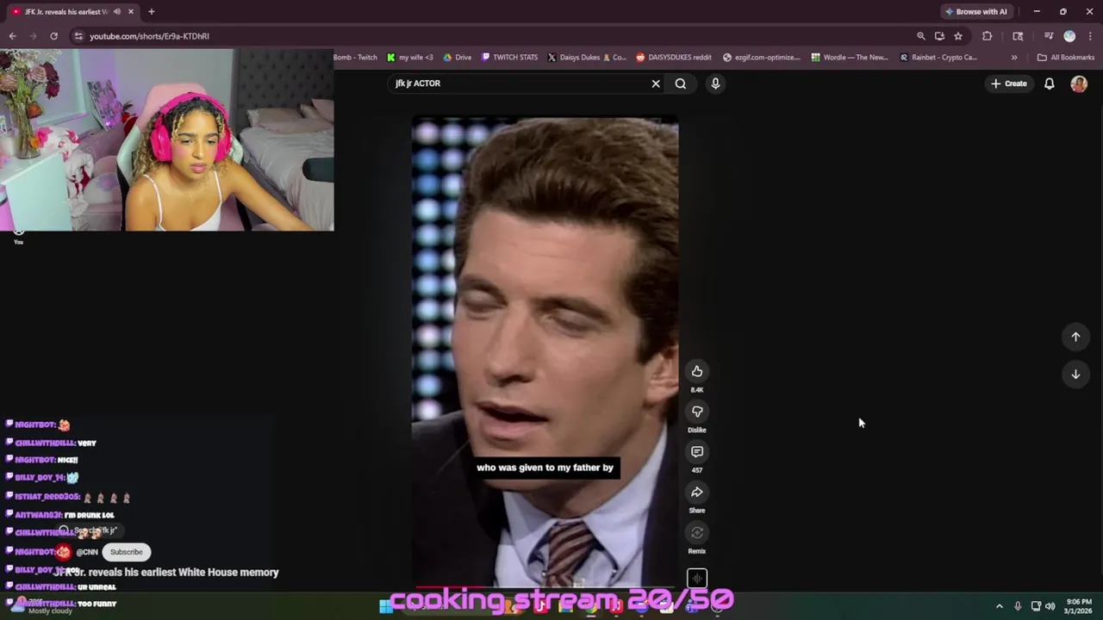Reload the current page
Viewport: 1103px width, 620px height.
click(53, 36)
